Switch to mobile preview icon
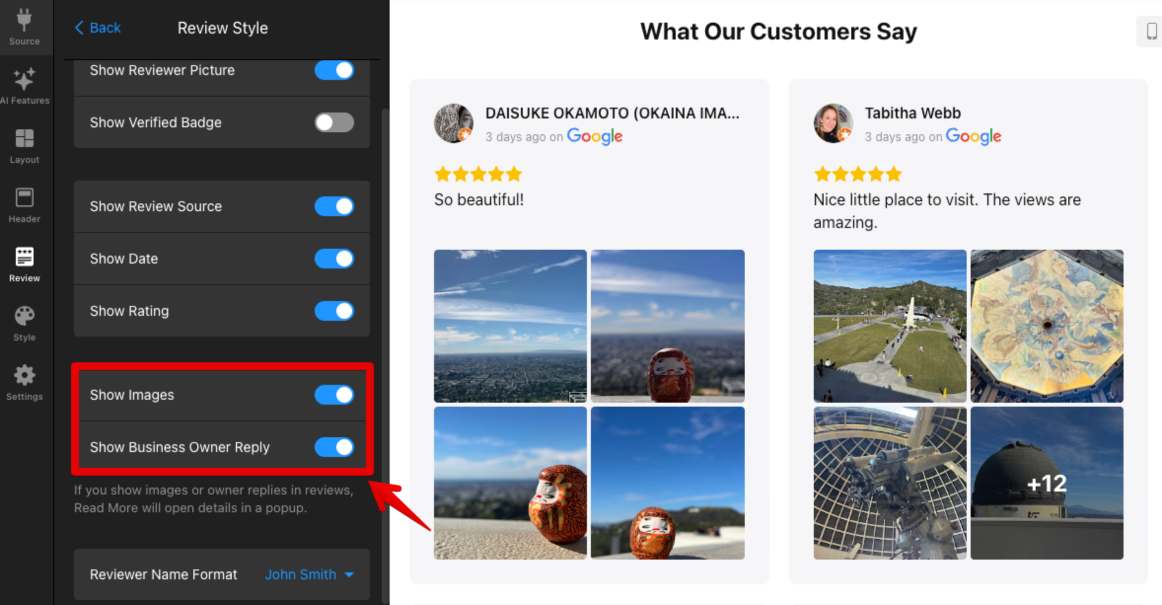 click(1152, 31)
